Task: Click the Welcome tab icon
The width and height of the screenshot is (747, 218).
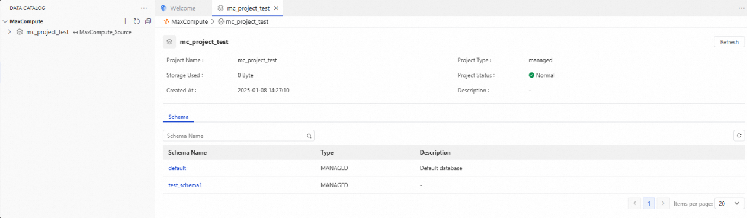Action: click(x=164, y=8)
